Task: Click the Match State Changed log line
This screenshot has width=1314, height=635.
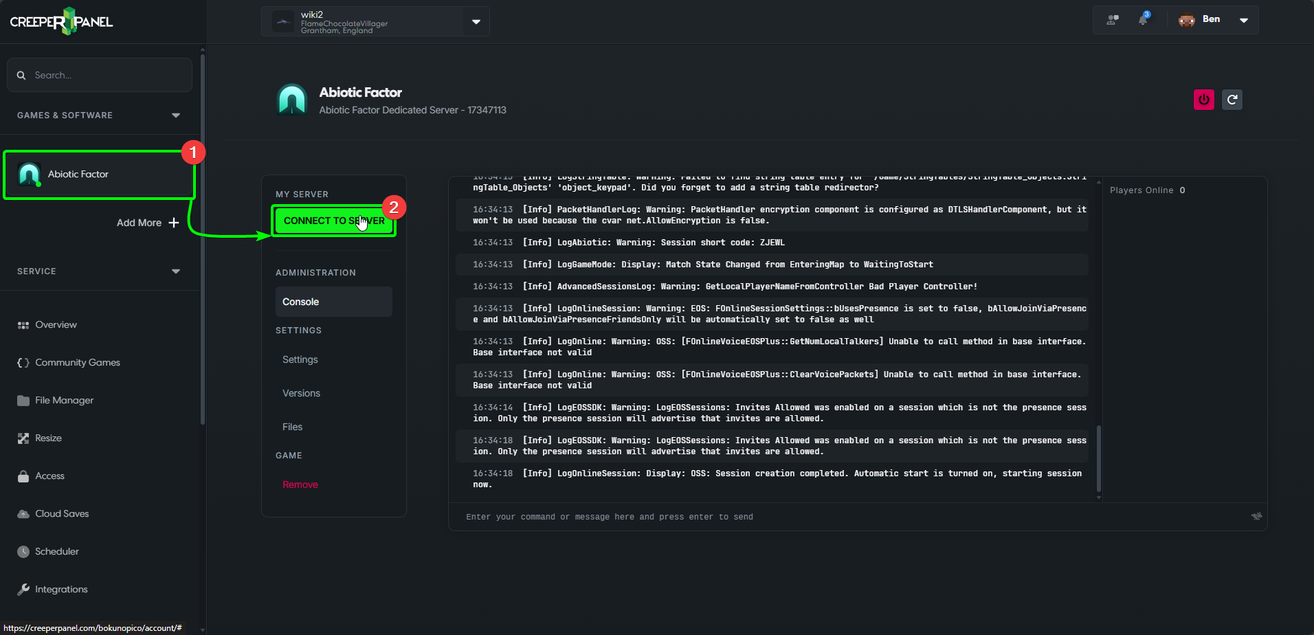Action: point(772,265)
